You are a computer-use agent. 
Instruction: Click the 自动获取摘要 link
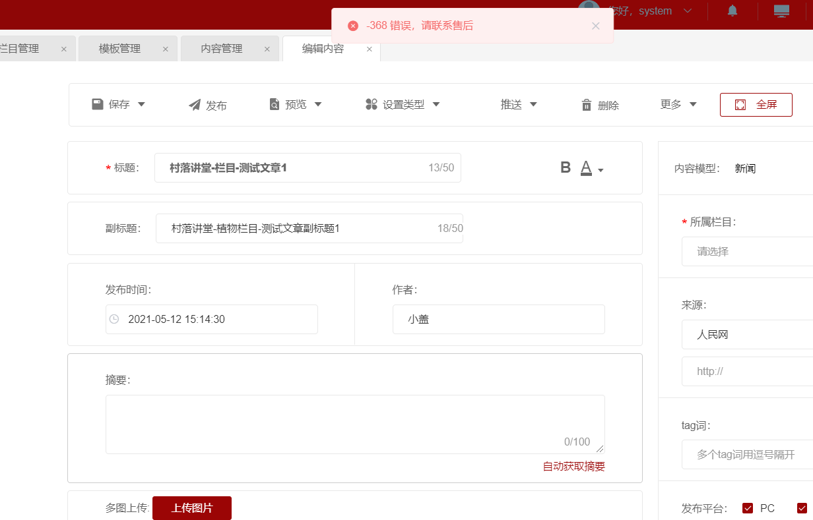(573, 467)
